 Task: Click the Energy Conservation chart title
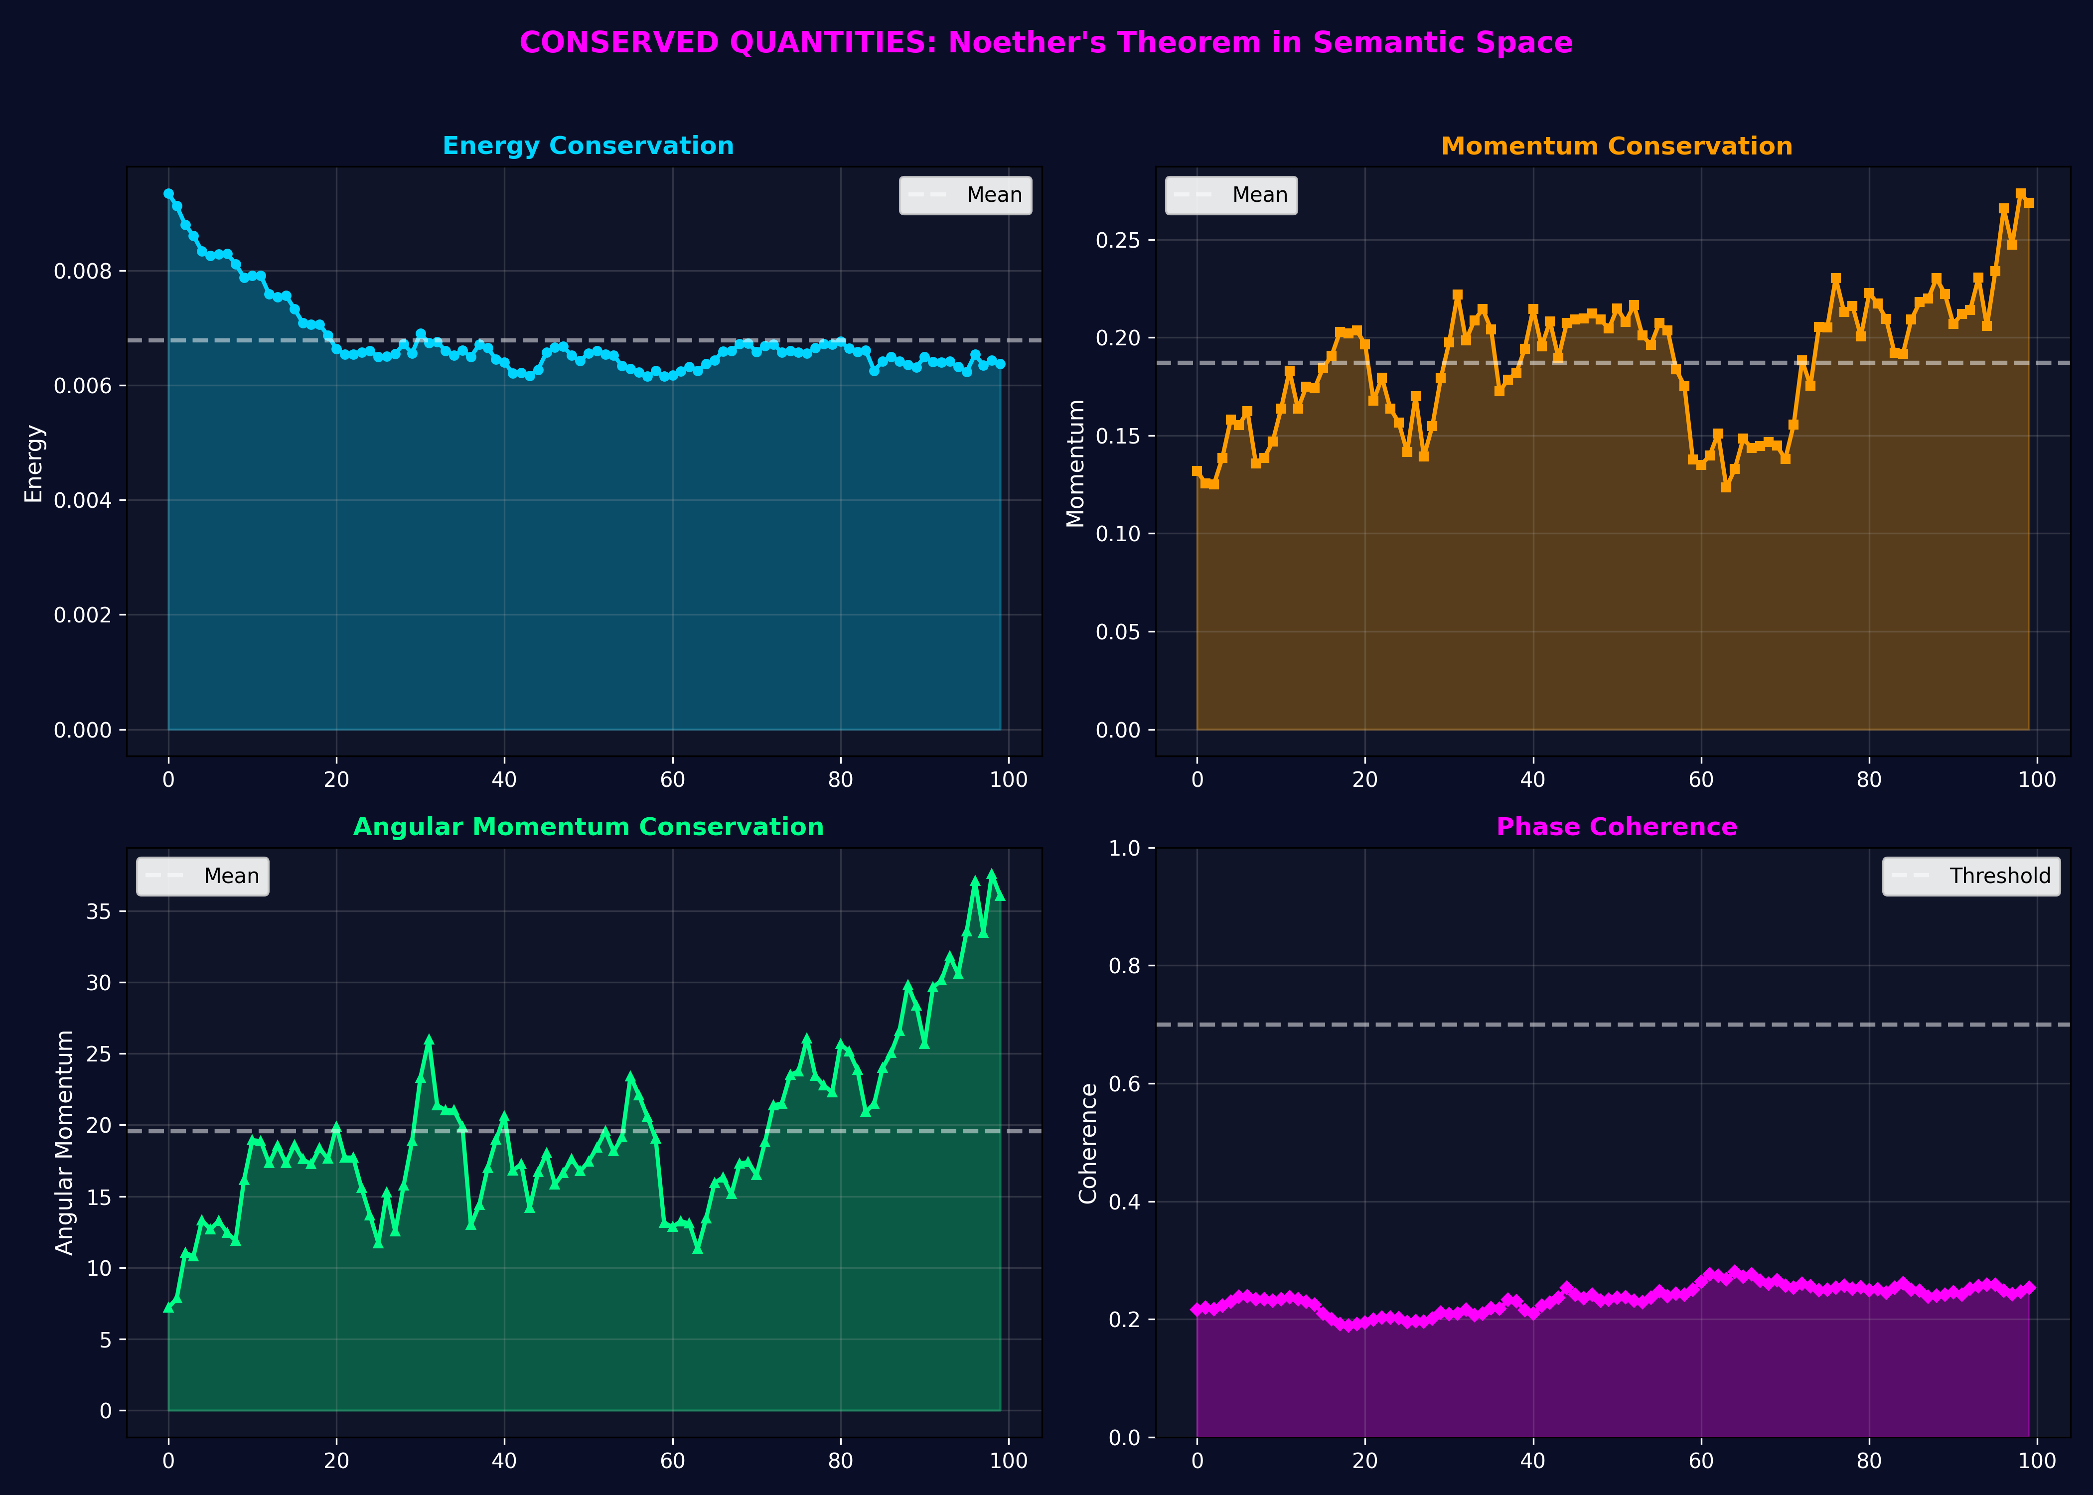click(588, 146)
